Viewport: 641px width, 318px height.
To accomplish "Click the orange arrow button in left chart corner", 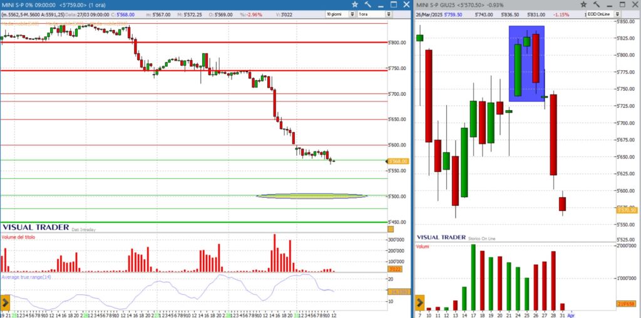I will point(5,303).
